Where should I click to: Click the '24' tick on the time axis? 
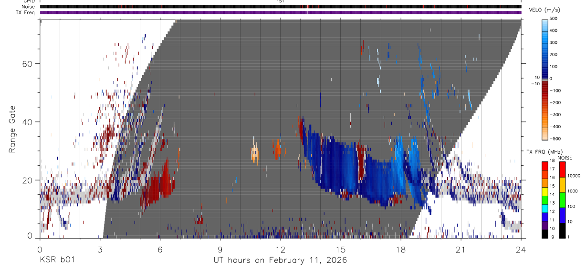click(521, 250)
